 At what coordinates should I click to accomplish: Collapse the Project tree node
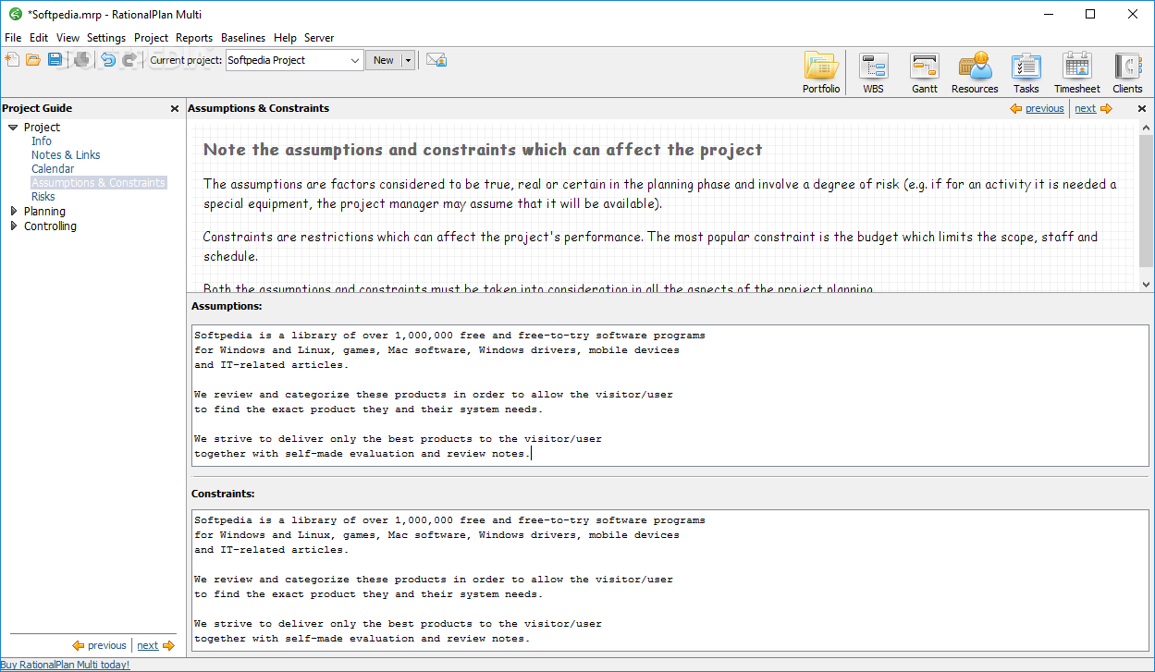[x=13, y=128]
